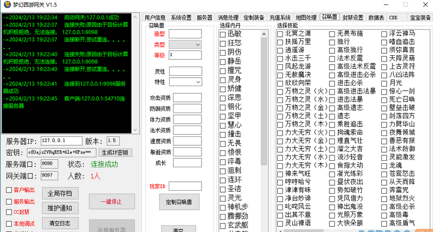Check the 高级法术反震 checkbox
The image size is (433, 232).
(x=332, y=67)
